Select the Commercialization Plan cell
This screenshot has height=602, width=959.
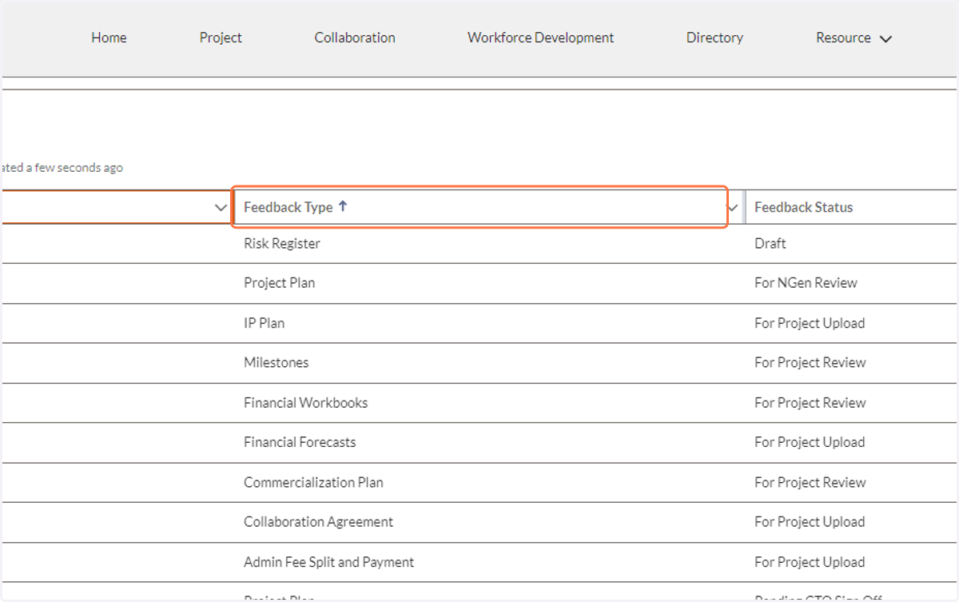click(x=313, y=482)
